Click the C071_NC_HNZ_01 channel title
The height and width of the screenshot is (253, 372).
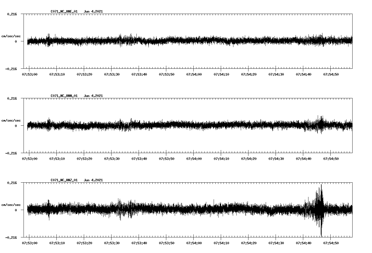64,180
